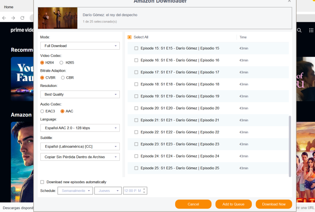Open the Mode Full Download dropdown
Image resolution: width=315 pixels, height=212 pixels.
pyautogui.click(x=80, y=46)
